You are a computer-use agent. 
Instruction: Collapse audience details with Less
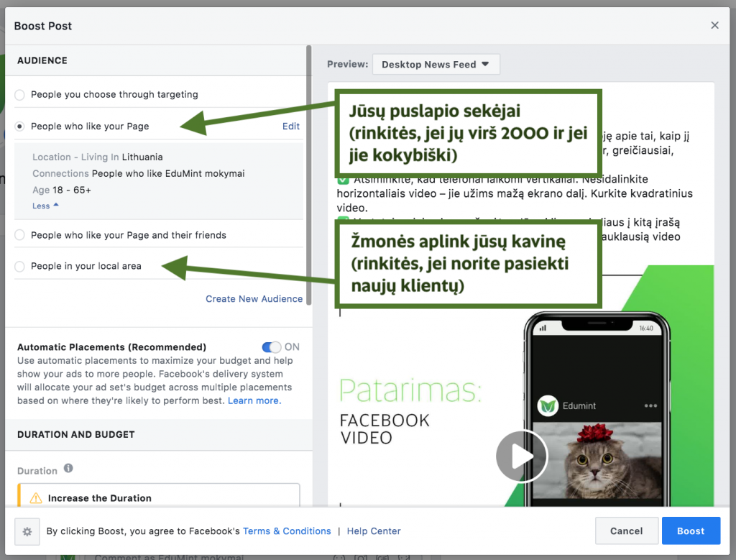pyautogui.click(x=45, y=206)
